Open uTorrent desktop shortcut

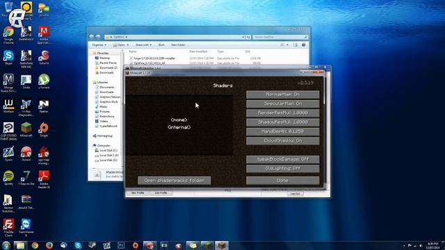(x=44, y=82)
